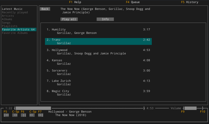Select track 4 Kansas

coord(98,62)
